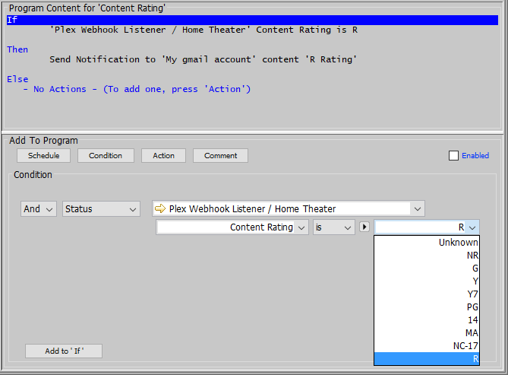Select the MA rating option
This screenshot has height=375, width=508.
pos(471,333)
